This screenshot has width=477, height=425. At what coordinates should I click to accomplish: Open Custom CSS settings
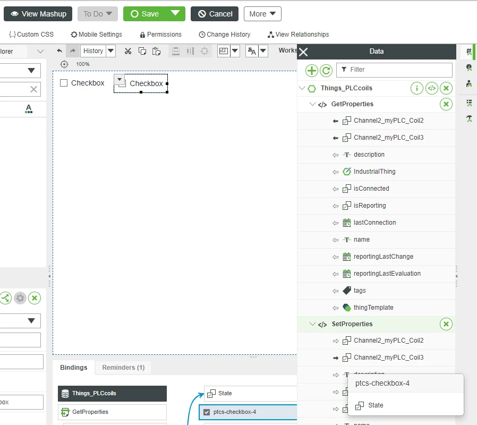(31, 35)
